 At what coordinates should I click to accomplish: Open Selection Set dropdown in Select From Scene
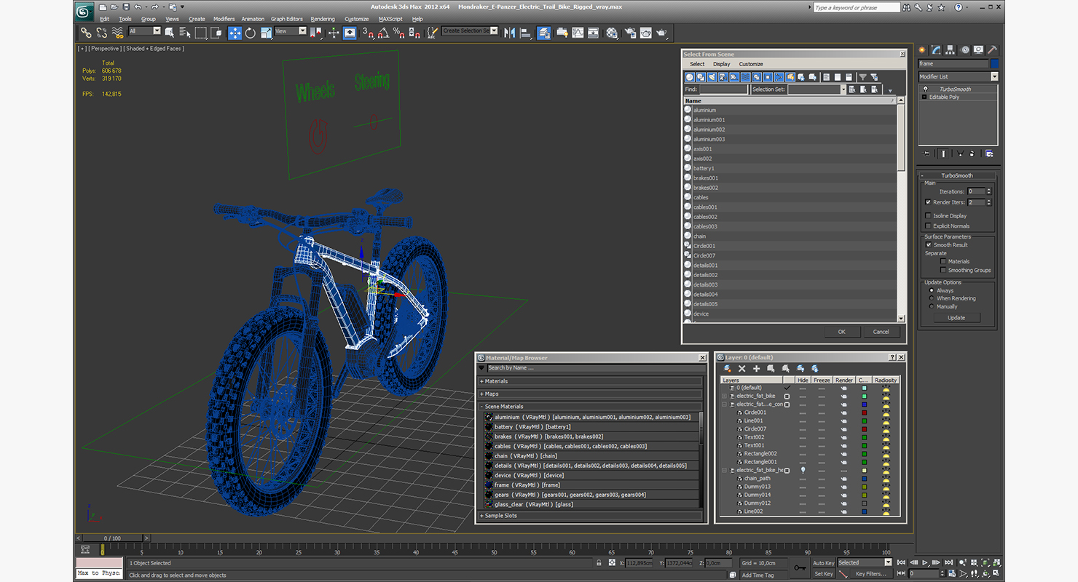817,89
